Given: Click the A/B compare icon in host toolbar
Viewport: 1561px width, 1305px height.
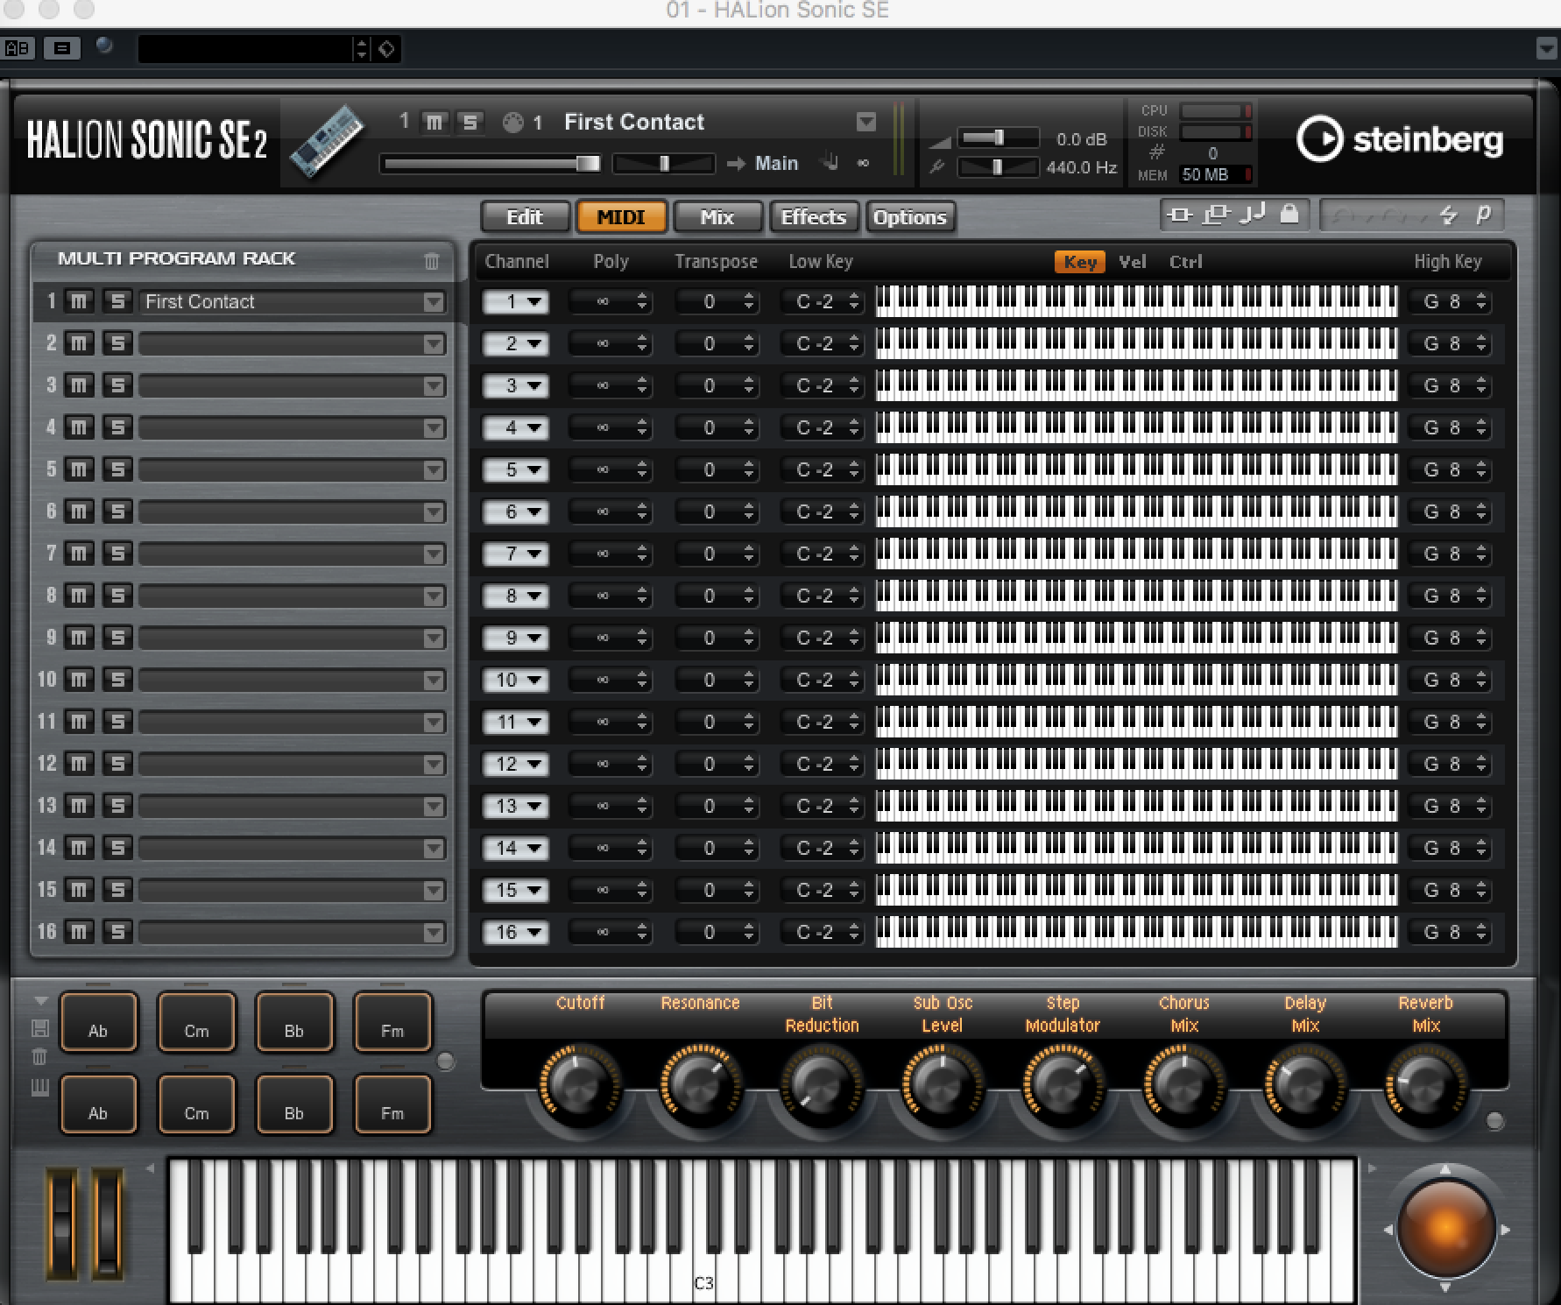Looking at the screenshot, I should coord(18,48).
